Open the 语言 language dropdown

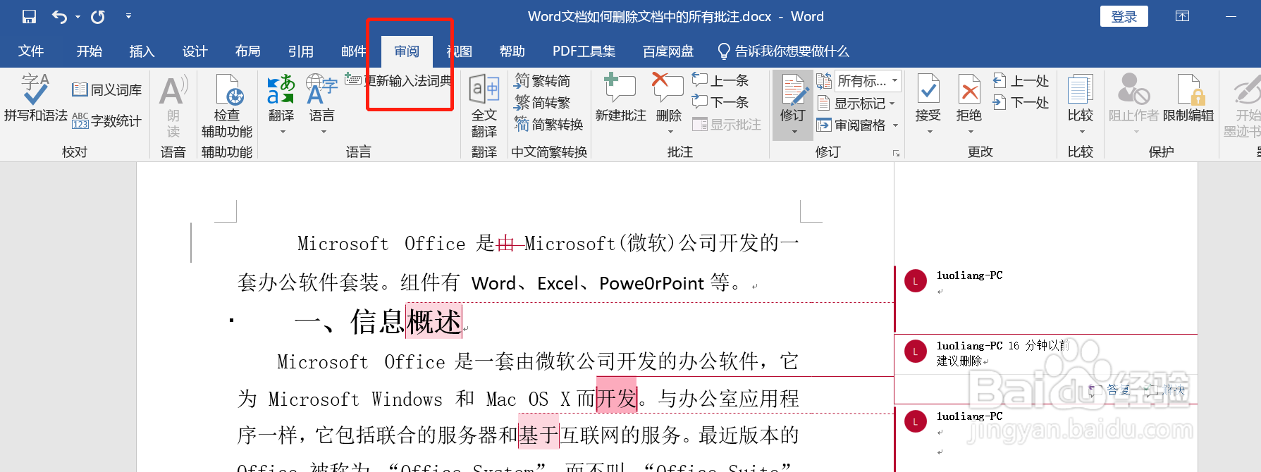tap(322, 106)
